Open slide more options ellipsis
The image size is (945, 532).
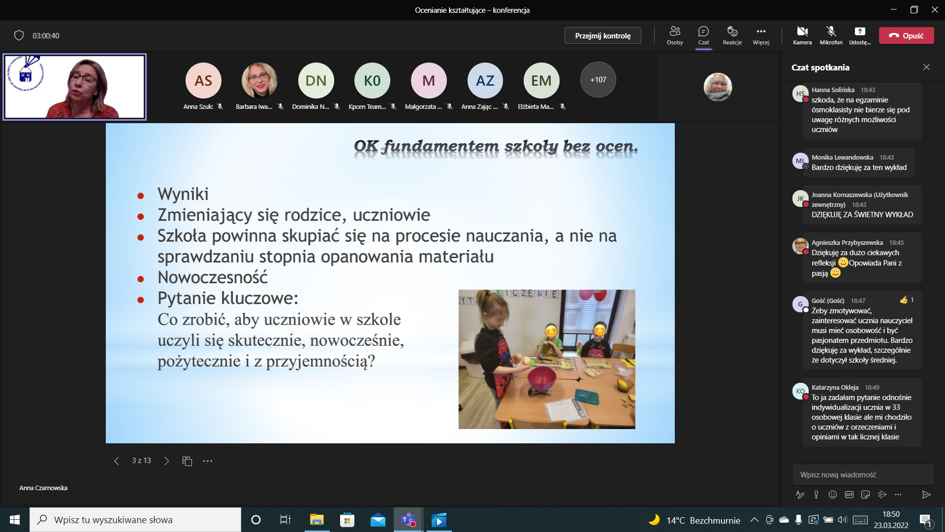point(208,461)
